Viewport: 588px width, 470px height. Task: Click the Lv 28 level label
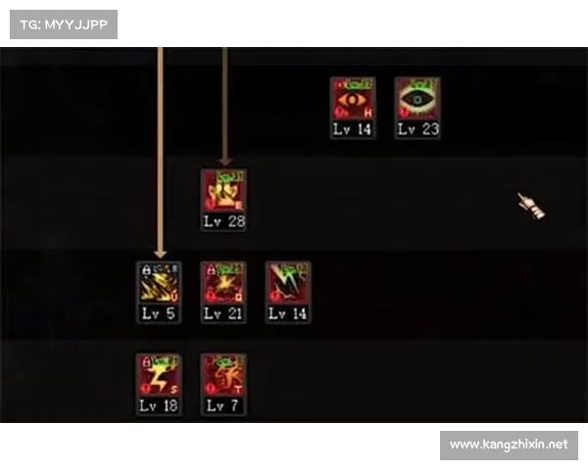tap(224, 221)
